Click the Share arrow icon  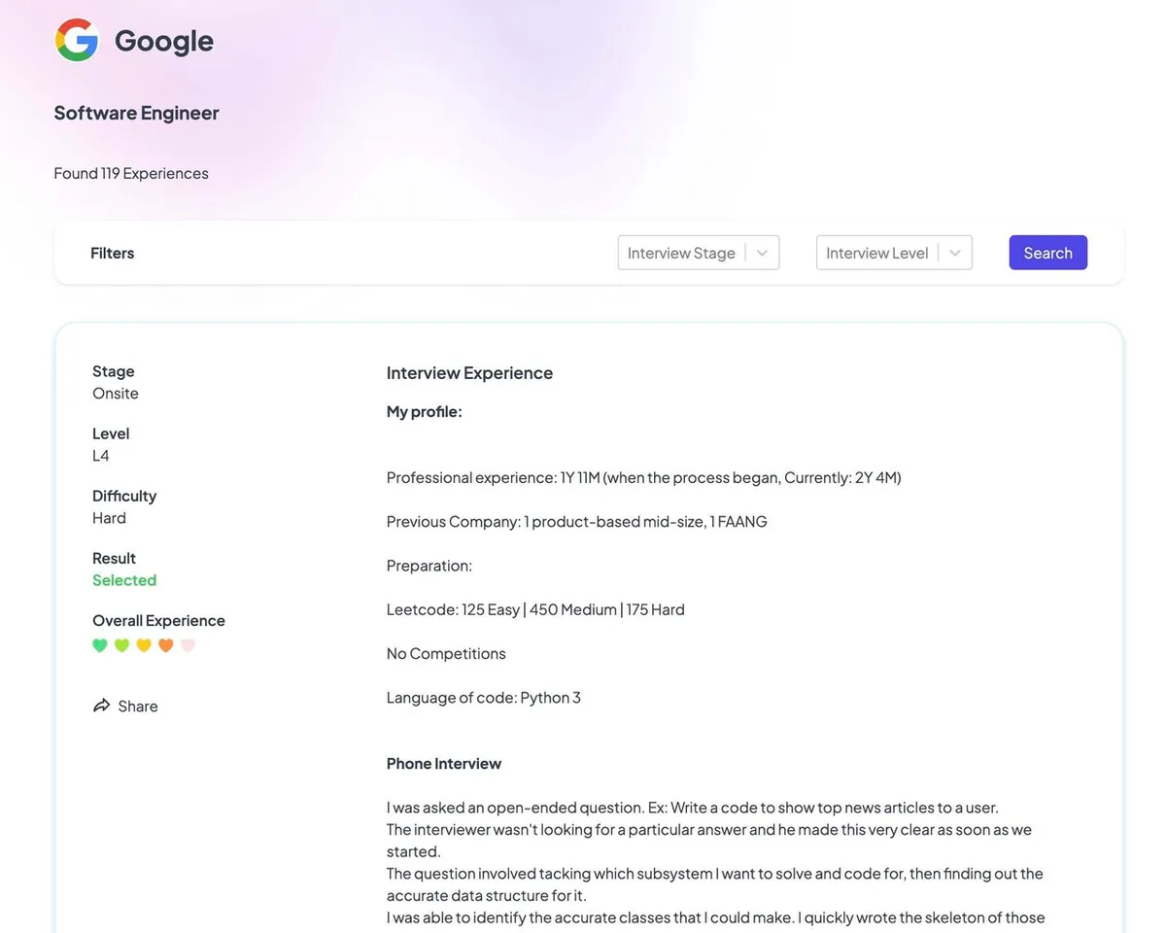tap(101, 706)
